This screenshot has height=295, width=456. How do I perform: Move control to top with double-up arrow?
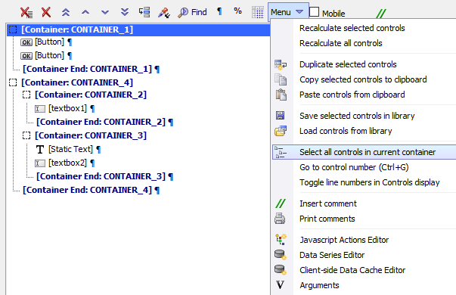66,12
